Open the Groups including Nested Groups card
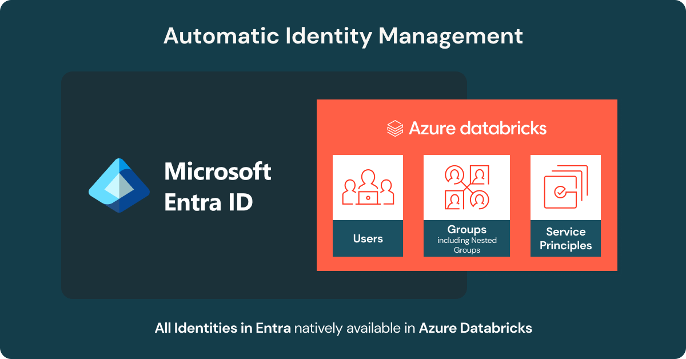Viewport: 686px width, 359px height. [x=466, y=206]
